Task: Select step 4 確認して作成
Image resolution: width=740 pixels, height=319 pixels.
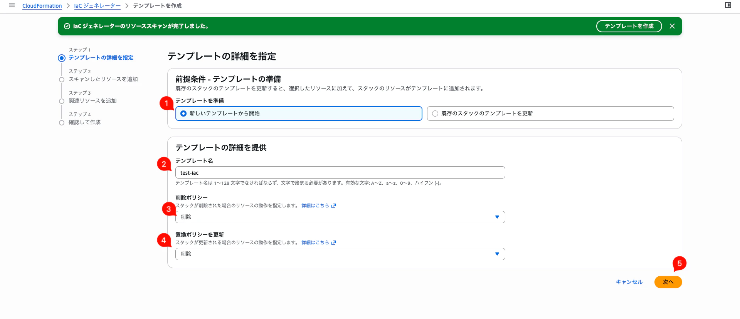Action: [84, 122]
